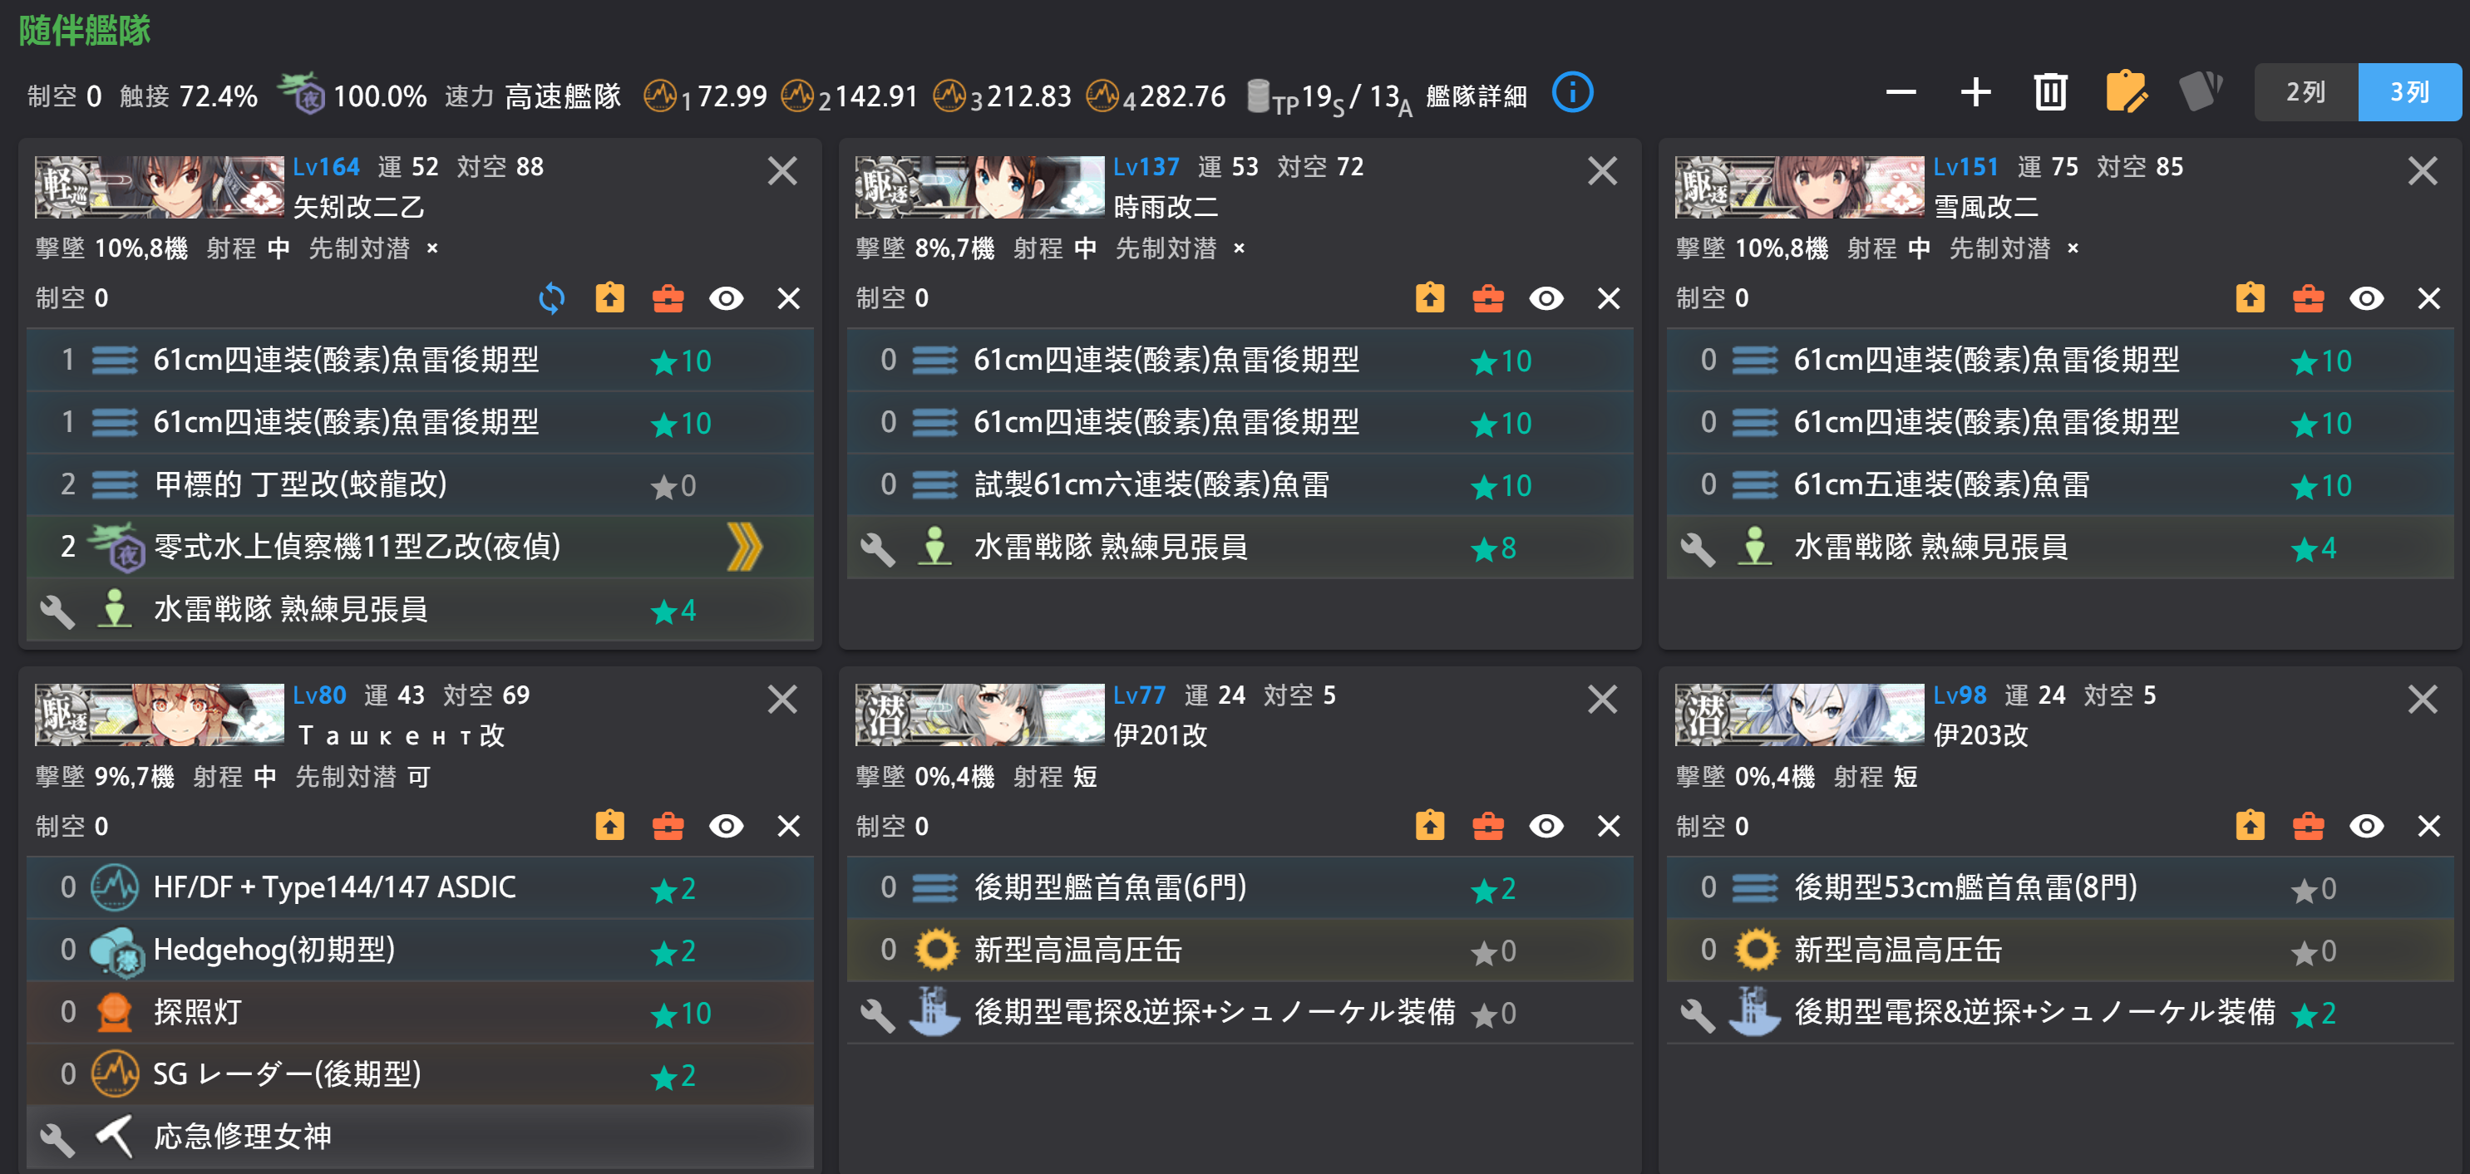Switch to the 2列 layout tab

pyautogui.click(x=2305, y=92)
